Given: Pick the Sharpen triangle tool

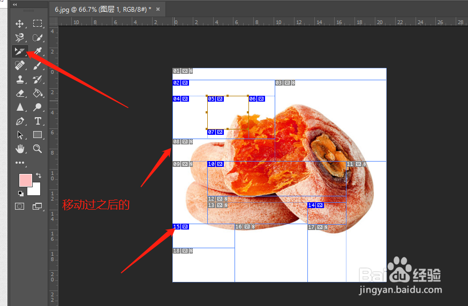Looking at the screenshot, I should pyautogui.click(x=20, y=107).
